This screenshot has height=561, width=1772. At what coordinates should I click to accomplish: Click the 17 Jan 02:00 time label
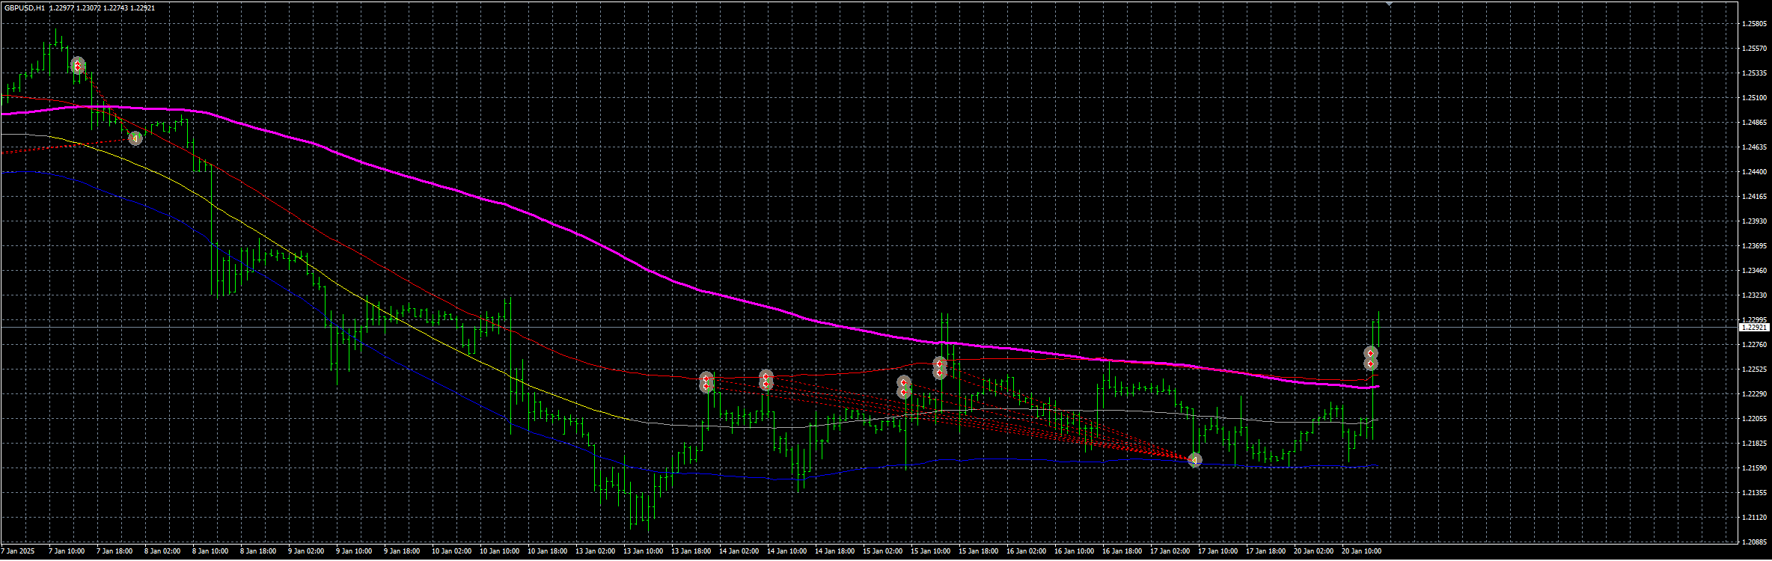tap(1170, 551)
